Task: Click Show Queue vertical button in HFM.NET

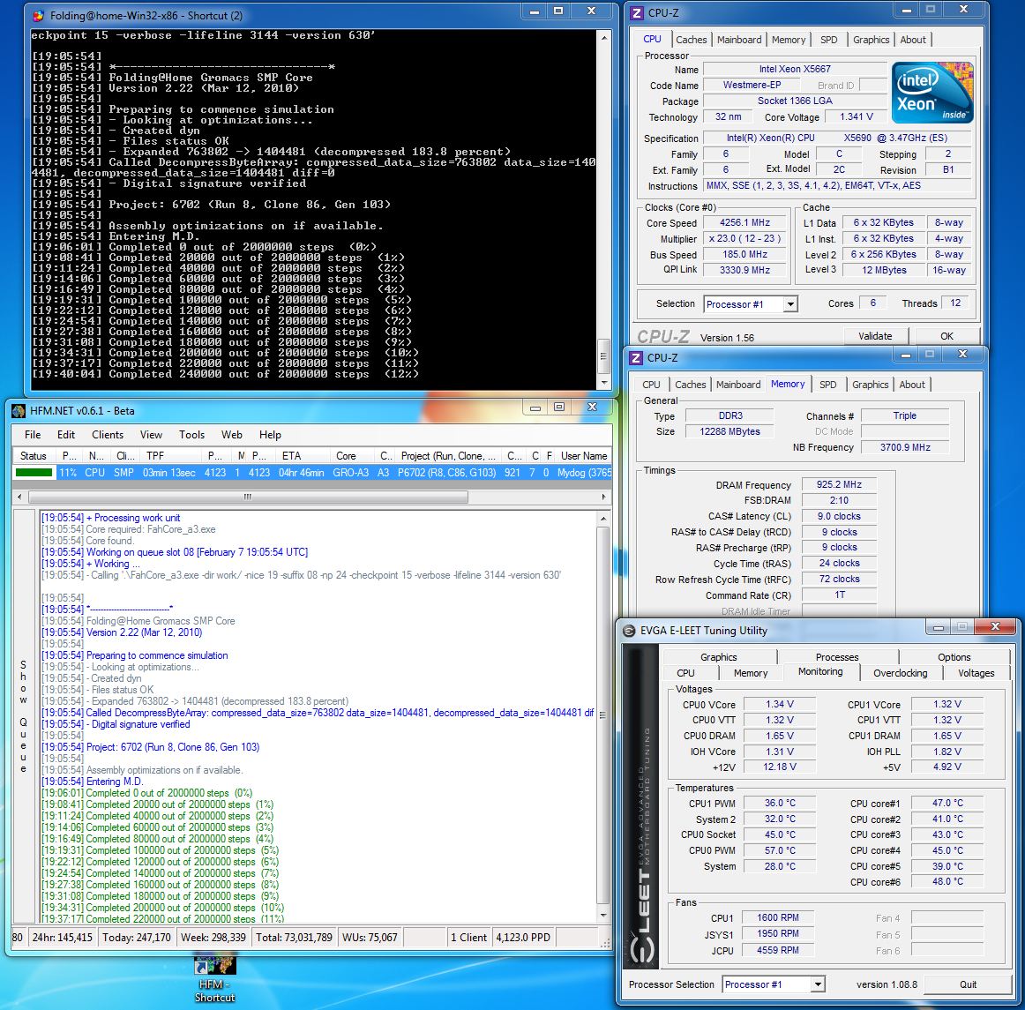Action: (24, 716)
